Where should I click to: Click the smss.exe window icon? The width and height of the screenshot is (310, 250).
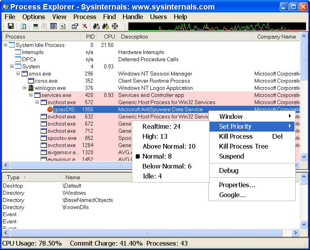[x=25, y=74]
